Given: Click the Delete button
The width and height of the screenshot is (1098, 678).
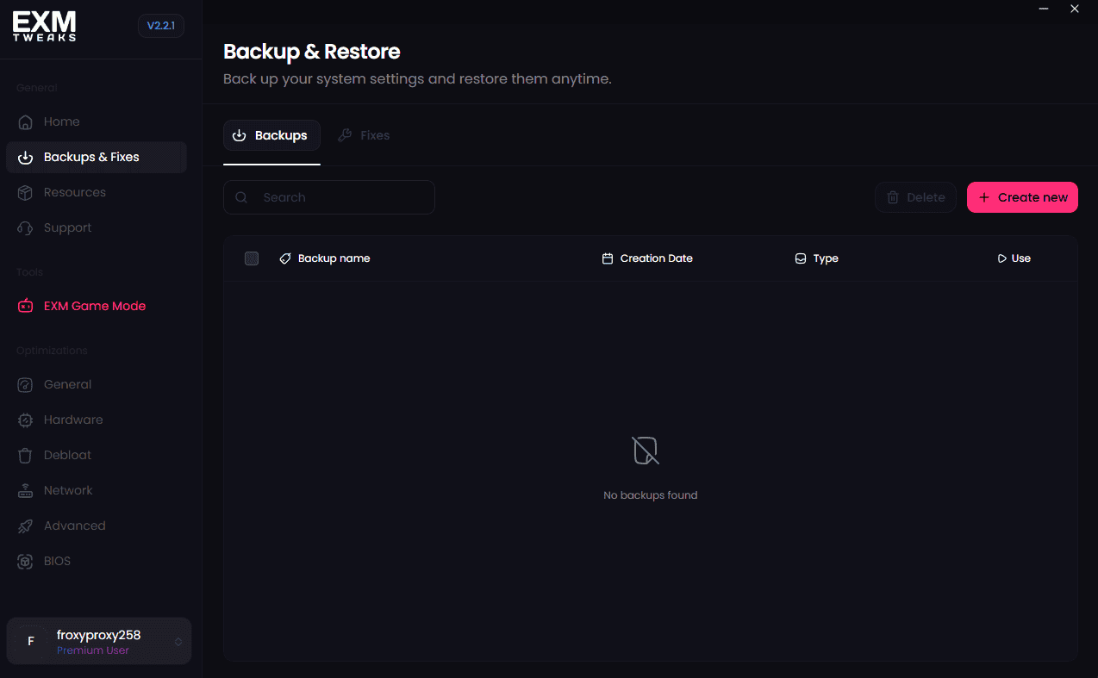Looking at the screenshot, I should (915, 197).
